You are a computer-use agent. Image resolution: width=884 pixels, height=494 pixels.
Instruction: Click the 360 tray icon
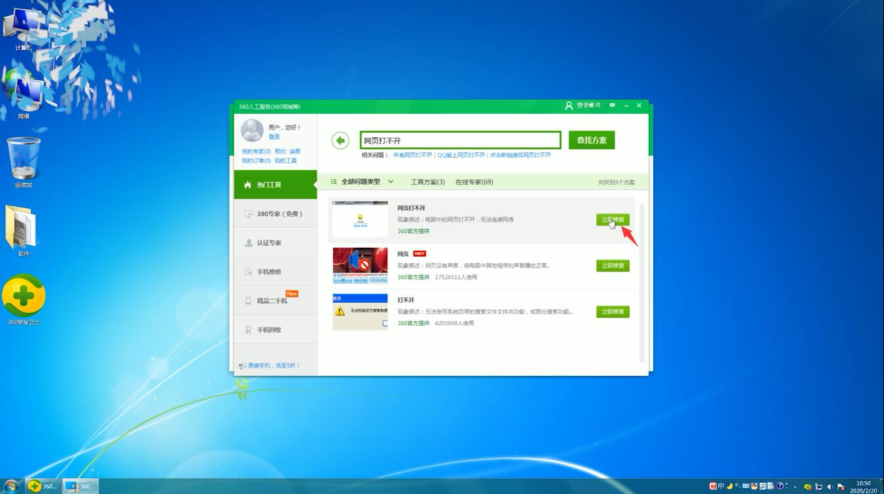click(x=808, y=487)
